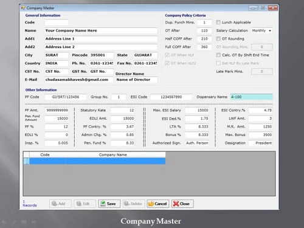Click the Director Name field
Screen dimensions: 304x228
(137, 80)
